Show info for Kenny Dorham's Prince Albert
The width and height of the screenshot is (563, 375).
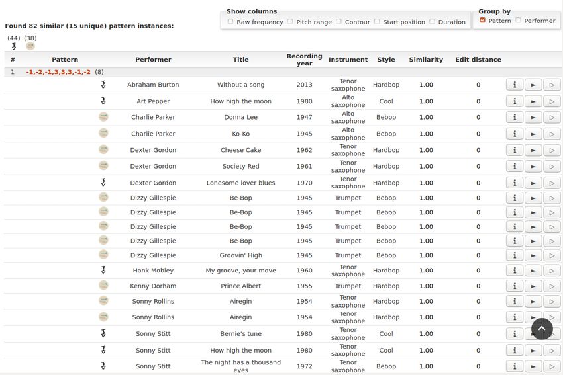(x=515, y=286)
